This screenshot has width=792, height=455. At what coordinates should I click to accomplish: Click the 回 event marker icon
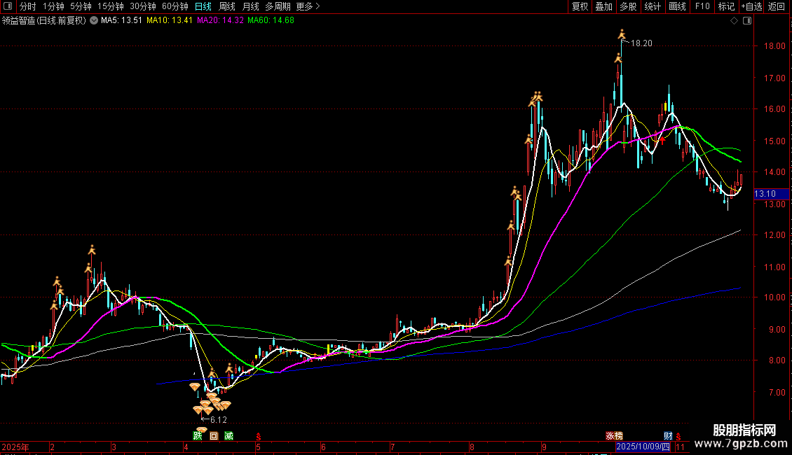214,436
